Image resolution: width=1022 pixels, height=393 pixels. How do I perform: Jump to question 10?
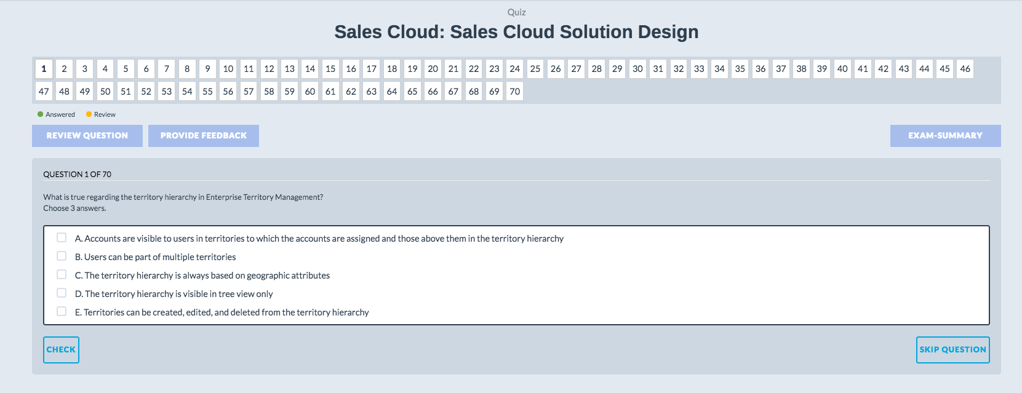coord(228,69)
